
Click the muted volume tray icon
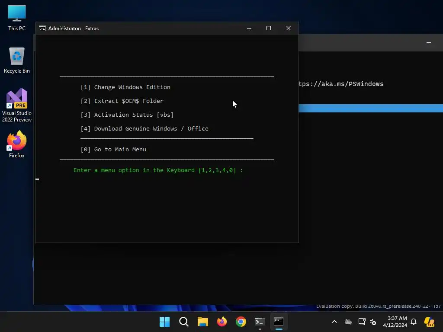point(373,322)
